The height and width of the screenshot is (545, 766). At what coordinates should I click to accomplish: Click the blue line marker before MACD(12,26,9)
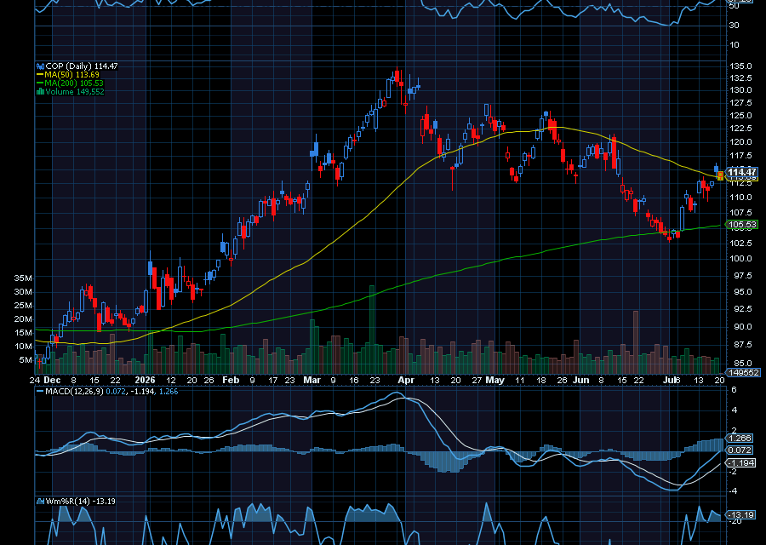[40, 392]
